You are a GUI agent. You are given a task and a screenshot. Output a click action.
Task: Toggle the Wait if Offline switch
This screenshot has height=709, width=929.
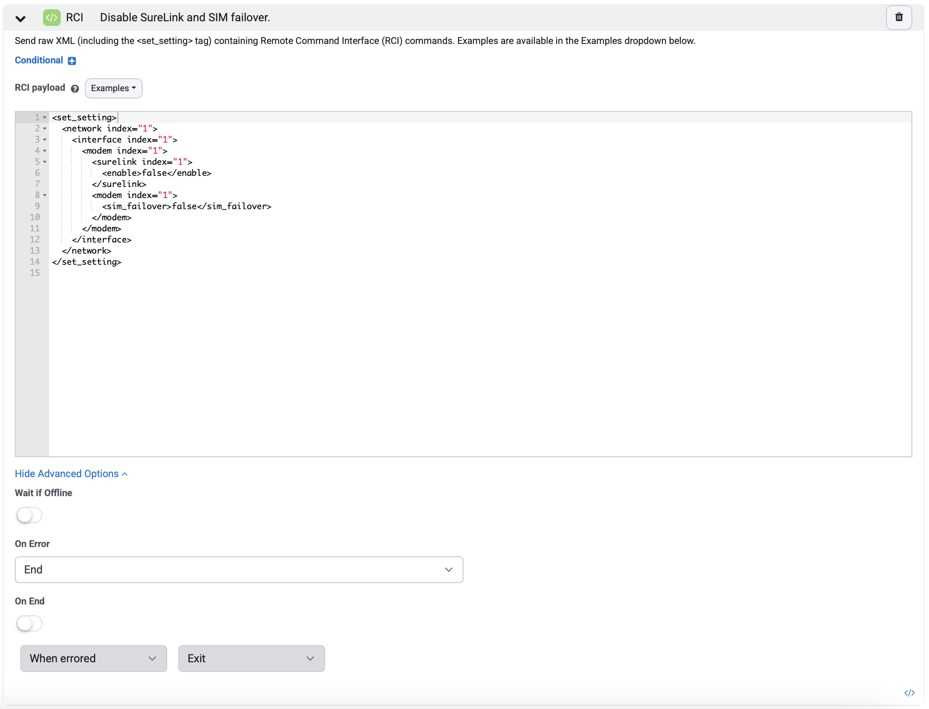[29, 515]
